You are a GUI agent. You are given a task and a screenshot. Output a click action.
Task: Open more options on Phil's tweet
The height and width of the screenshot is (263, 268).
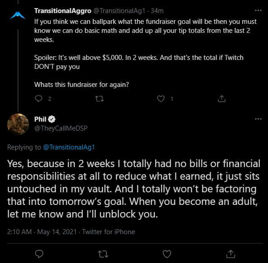(258, 119)
